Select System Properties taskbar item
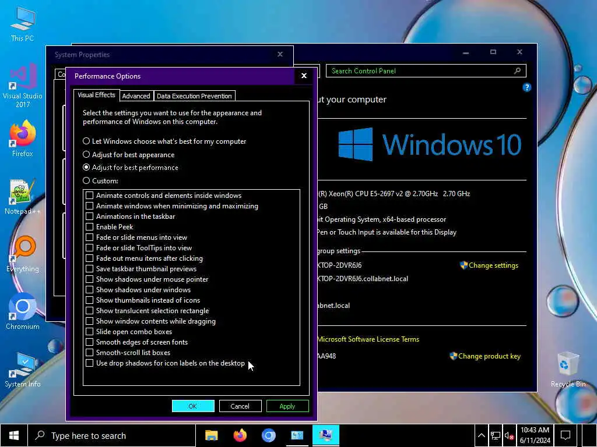Viewport: 597px width, 447px height. pyautogui.click(x=325, y=435)
